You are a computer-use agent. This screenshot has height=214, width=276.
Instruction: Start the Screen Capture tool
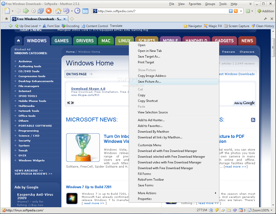pyautogui.click(x=236, y=26)
